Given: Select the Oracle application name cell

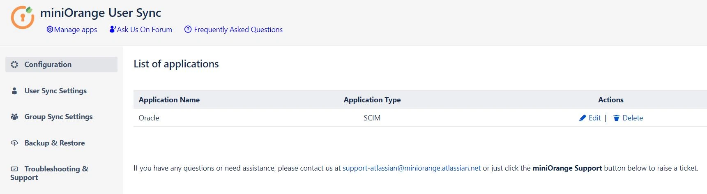Looking at the screenshot, I should click(149, 118).
